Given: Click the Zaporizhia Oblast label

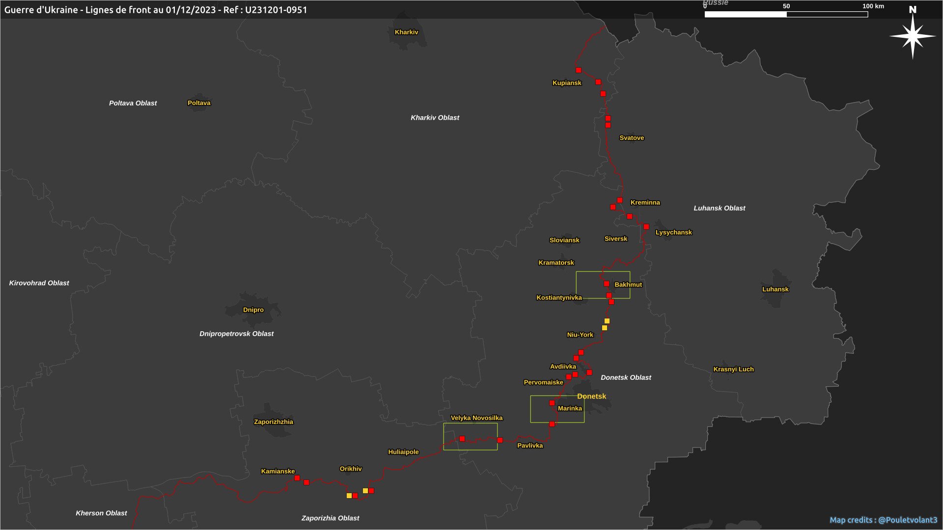Looking at the screenshot, I should click(x=331, y=518).
